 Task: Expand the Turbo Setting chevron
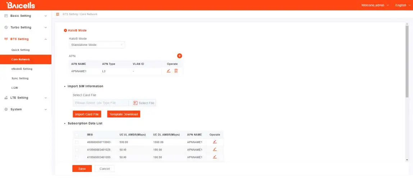46,28
